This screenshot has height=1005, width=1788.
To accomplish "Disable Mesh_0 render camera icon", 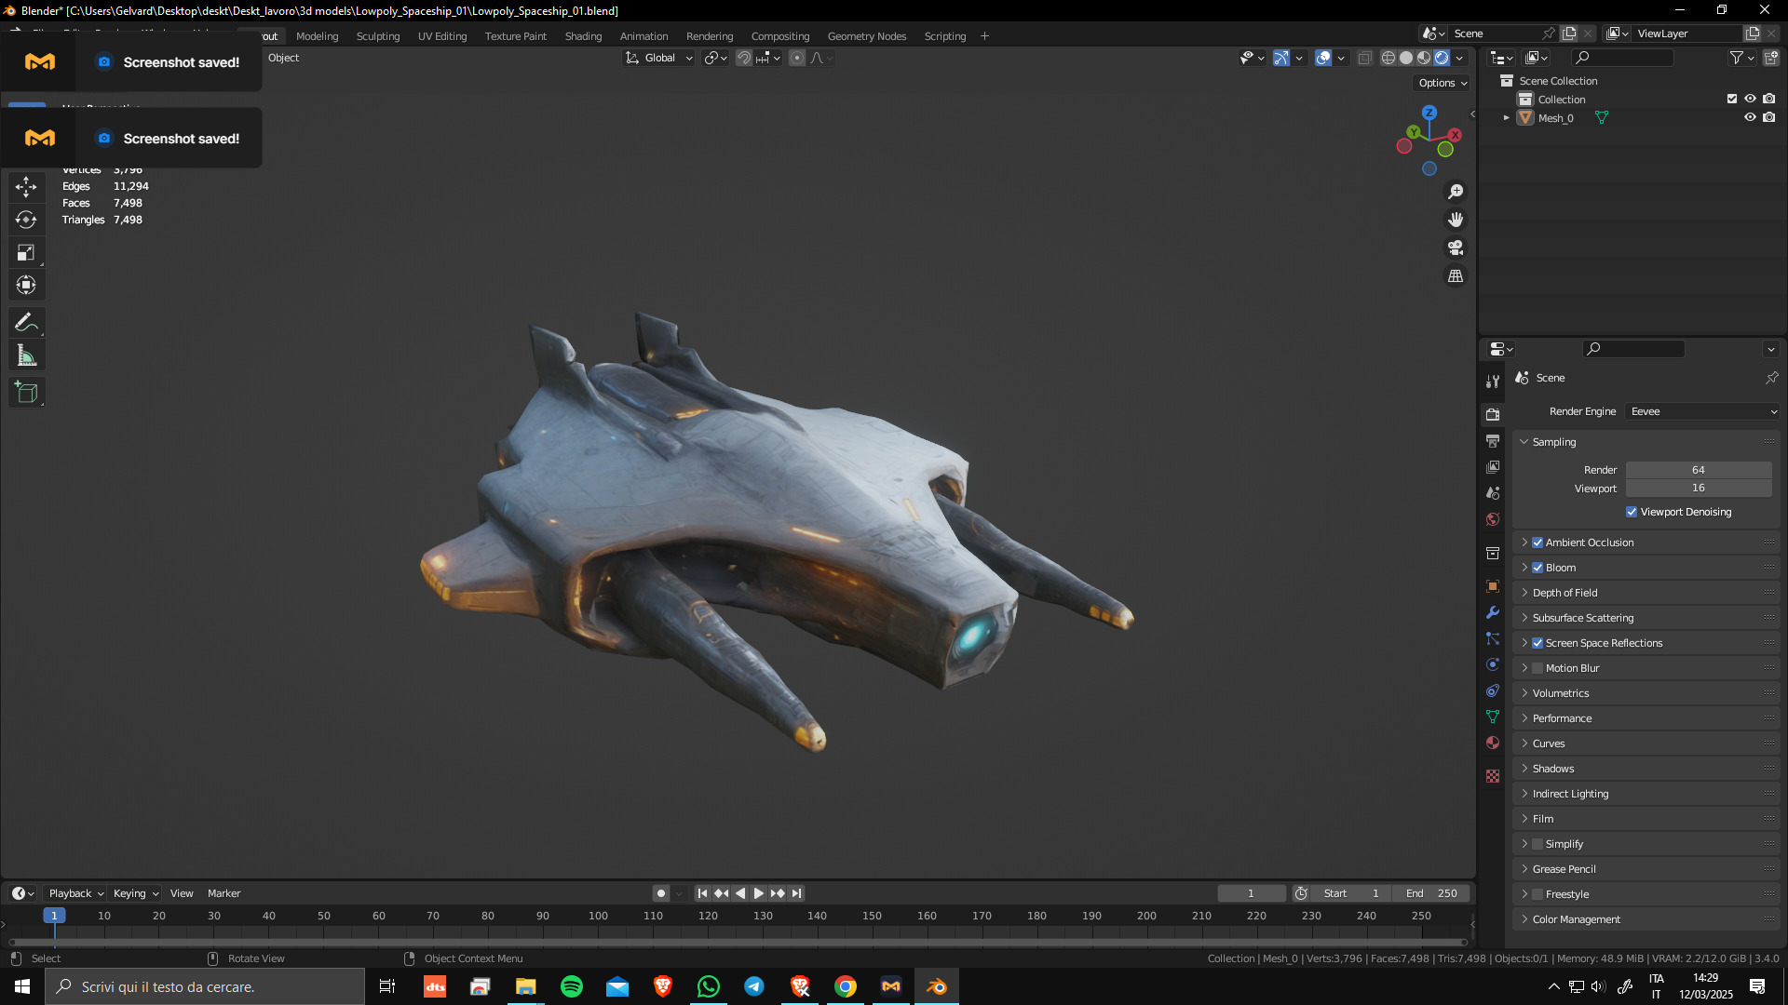I will click(1768, 118).
